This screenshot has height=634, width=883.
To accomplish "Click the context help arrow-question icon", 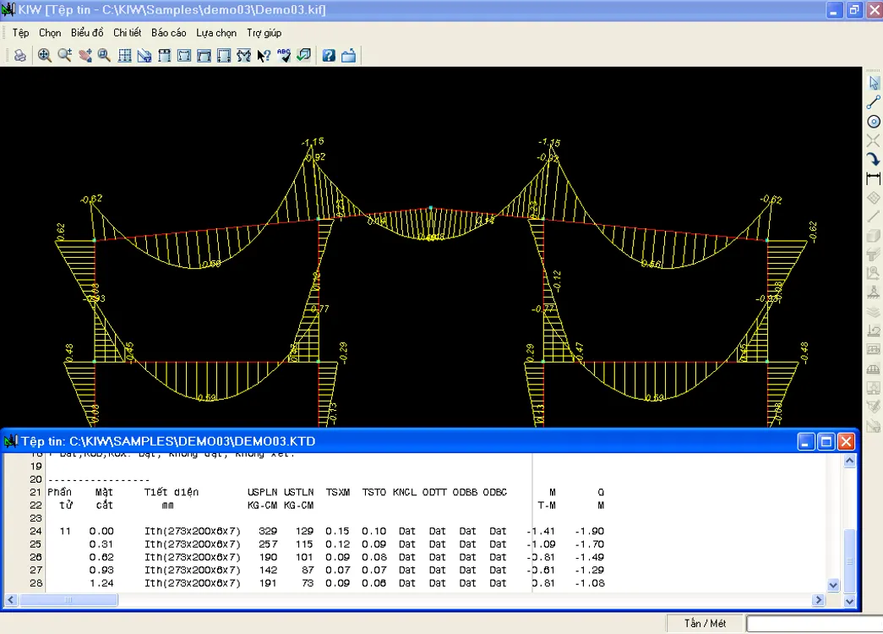I will pos(264,56).
